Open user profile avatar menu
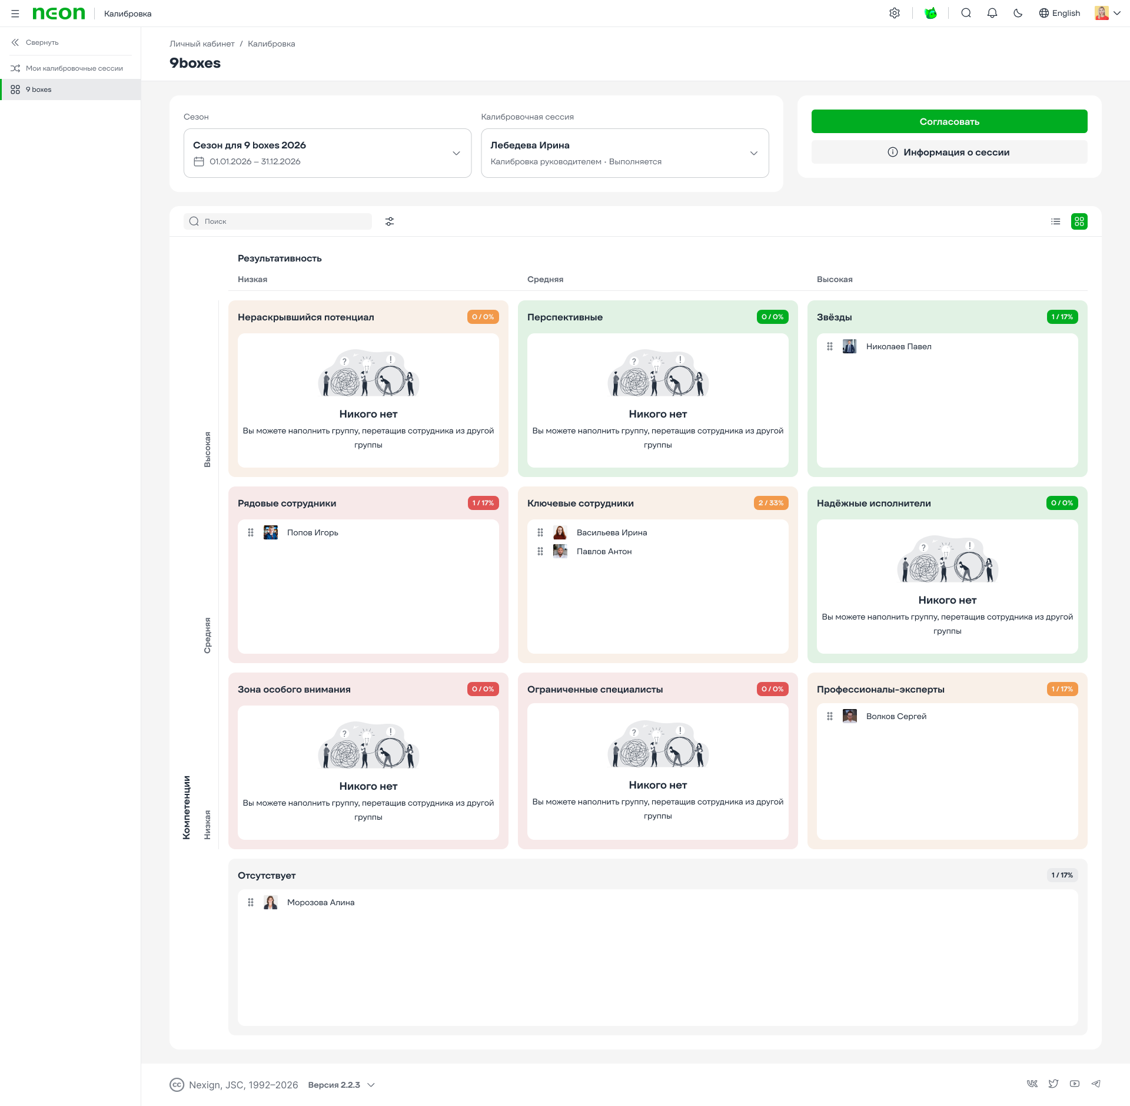This screenshot has height=1106, width=1130. (x=1107, y=13)
